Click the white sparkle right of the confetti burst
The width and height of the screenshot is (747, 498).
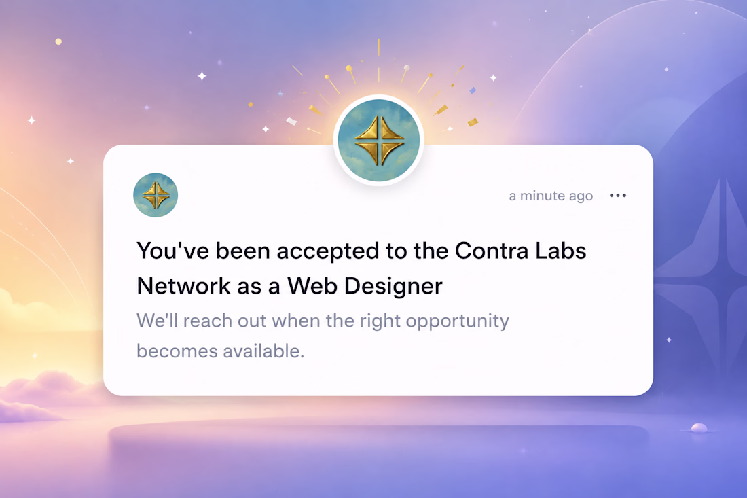[x=494, y=77]
